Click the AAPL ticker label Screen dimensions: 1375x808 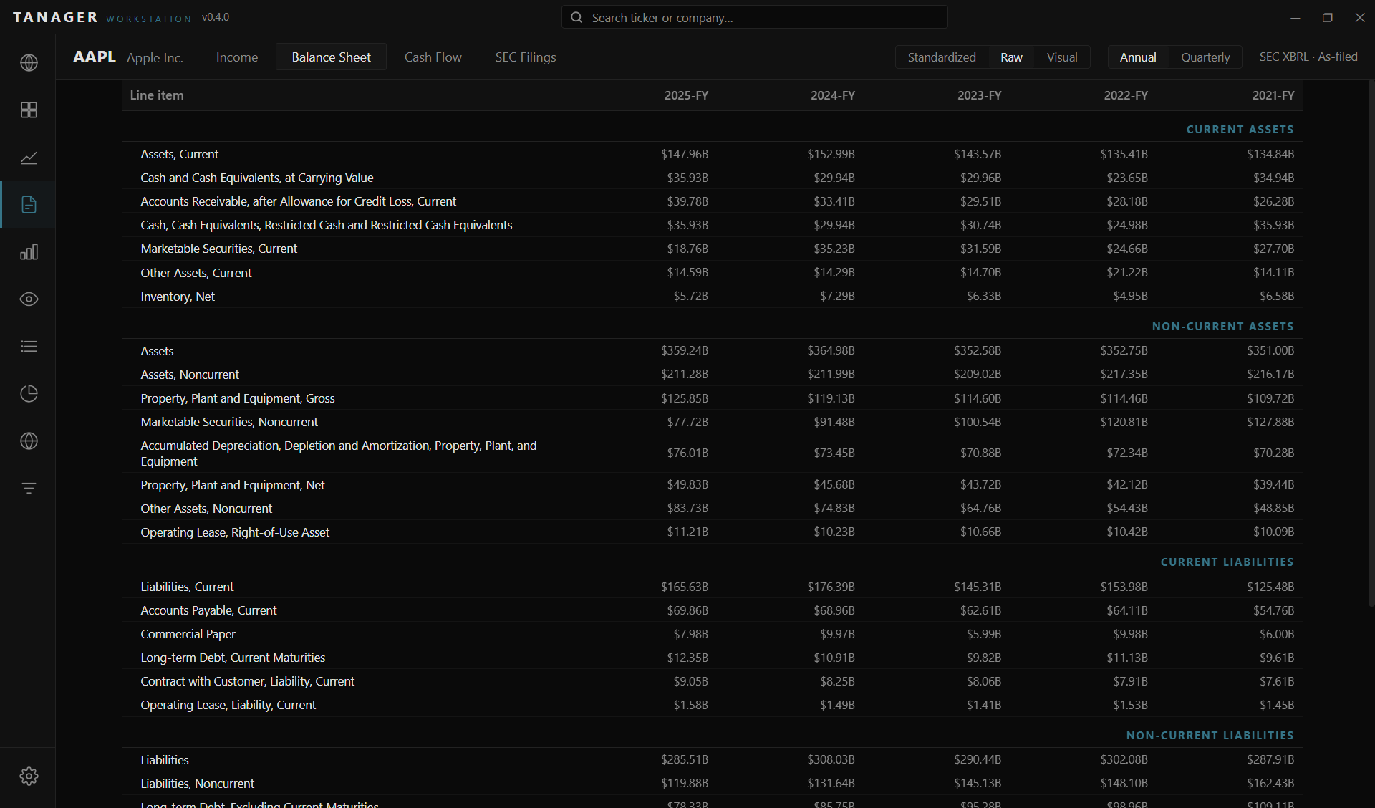[95, 57]
